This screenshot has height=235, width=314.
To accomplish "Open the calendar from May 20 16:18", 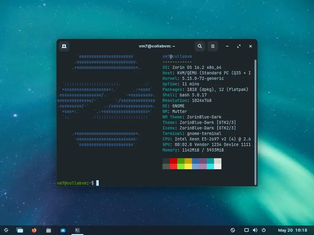I will click(x=292, y=230).
